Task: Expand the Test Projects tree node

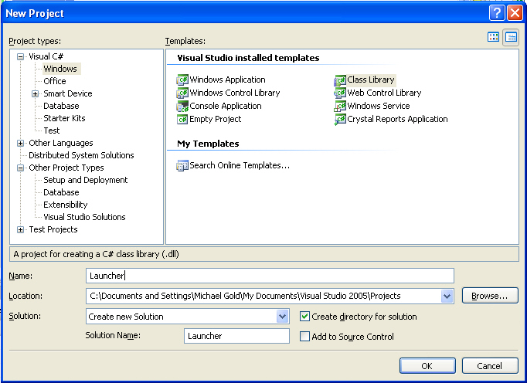Action: [21, 230]
